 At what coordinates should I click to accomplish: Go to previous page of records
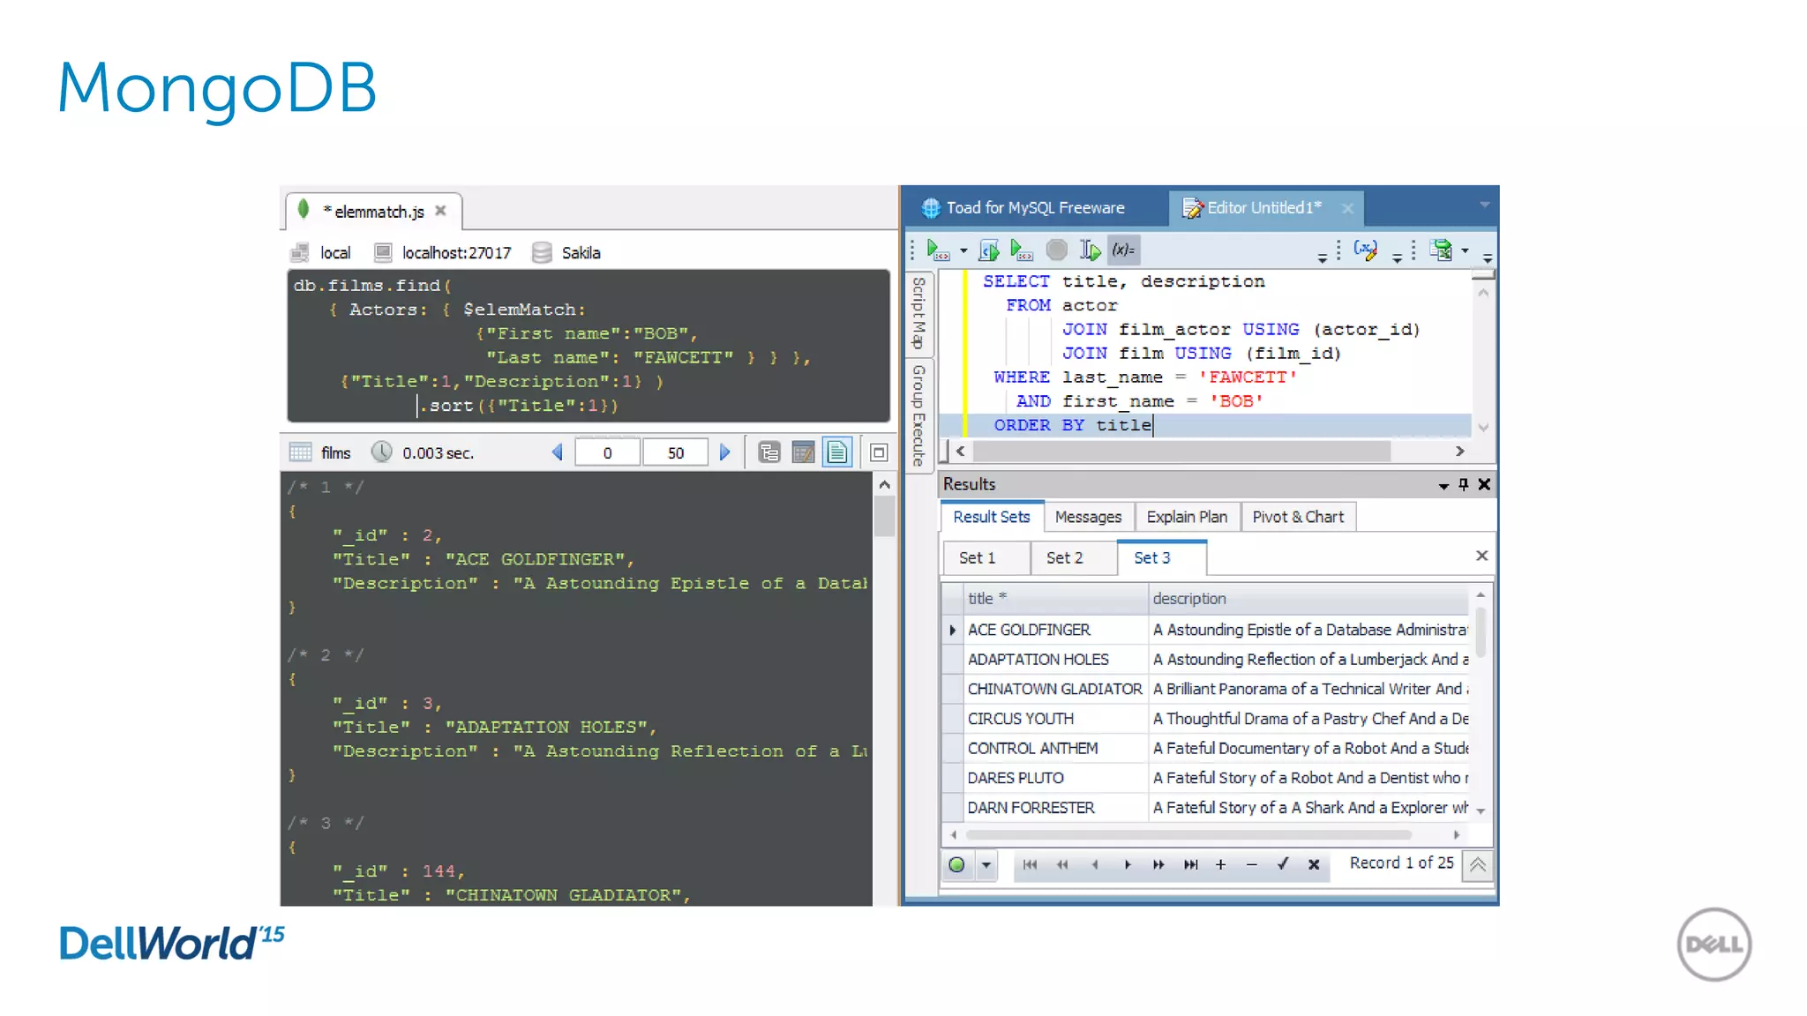pyautogui.click(x=1062, y=865)
